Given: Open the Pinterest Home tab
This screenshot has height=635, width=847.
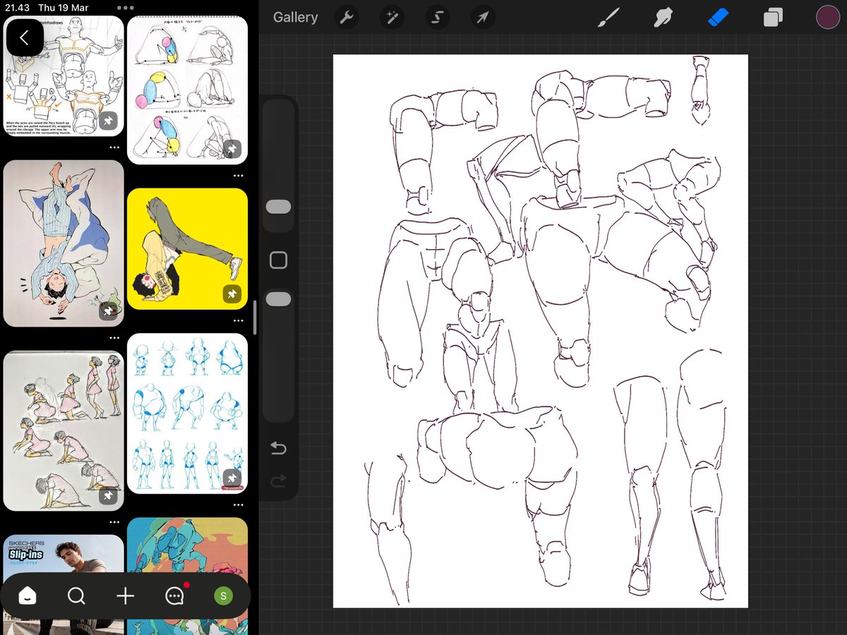Looking at the screenshot, I should pos(27,596).
